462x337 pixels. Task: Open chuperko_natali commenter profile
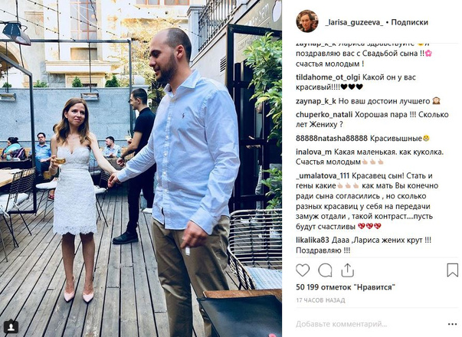coord(324,115)
